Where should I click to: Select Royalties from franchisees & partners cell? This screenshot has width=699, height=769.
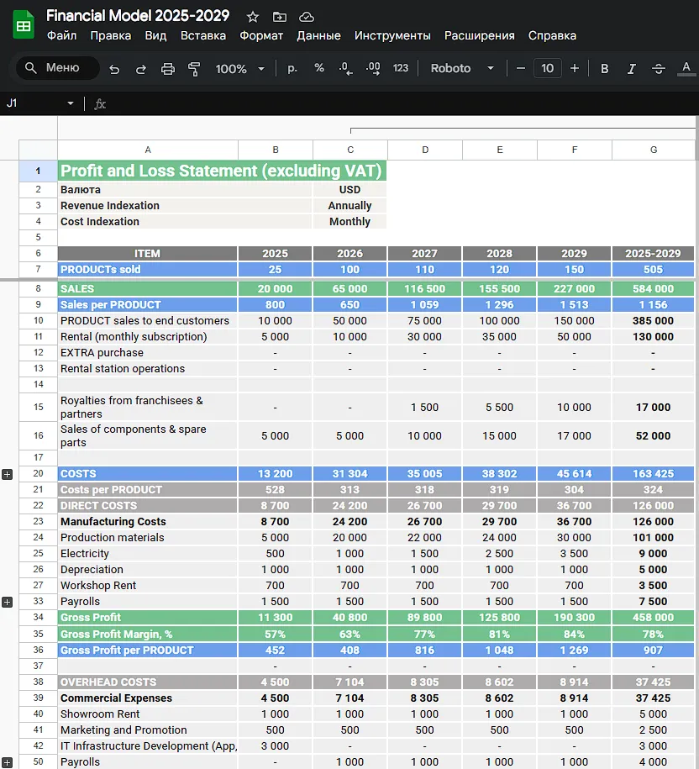coord(148,407)
